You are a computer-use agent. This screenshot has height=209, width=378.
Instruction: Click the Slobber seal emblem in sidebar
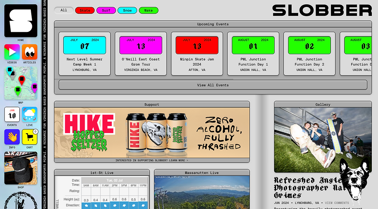[x=21, y=200]
